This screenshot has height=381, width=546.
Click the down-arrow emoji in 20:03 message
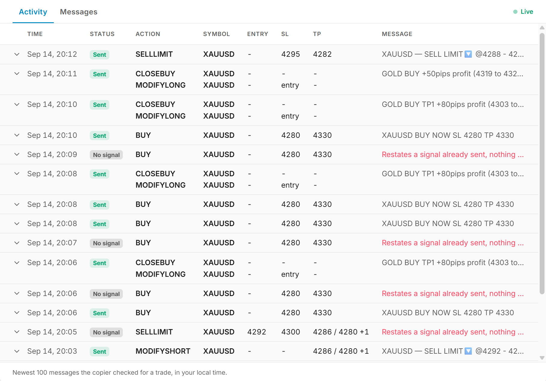(468, 351)
